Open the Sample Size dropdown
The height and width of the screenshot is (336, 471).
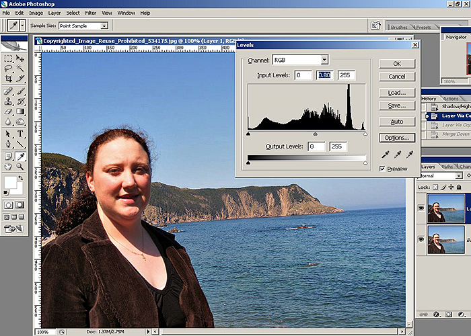coord(104,26)
